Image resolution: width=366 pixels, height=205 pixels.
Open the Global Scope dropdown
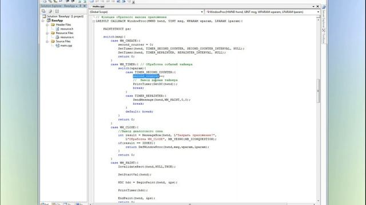point(202,12)
